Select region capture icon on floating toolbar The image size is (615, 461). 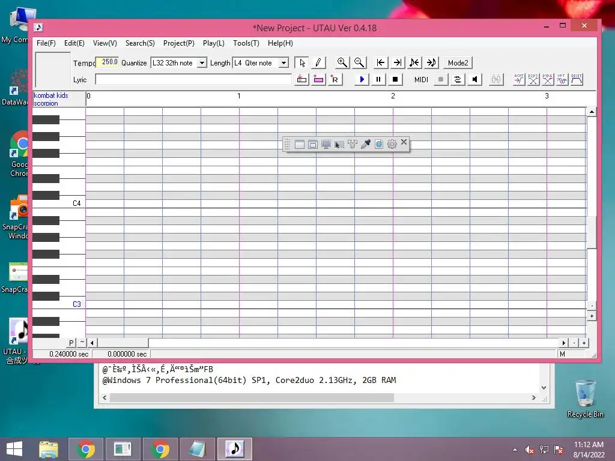(x=339, y=144)
